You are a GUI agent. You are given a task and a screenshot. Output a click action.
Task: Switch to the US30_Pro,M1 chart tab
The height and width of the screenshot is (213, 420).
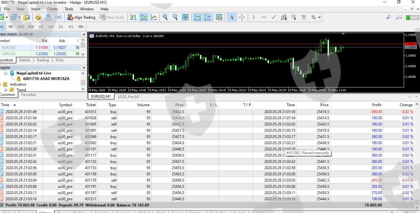coord(129,97)
